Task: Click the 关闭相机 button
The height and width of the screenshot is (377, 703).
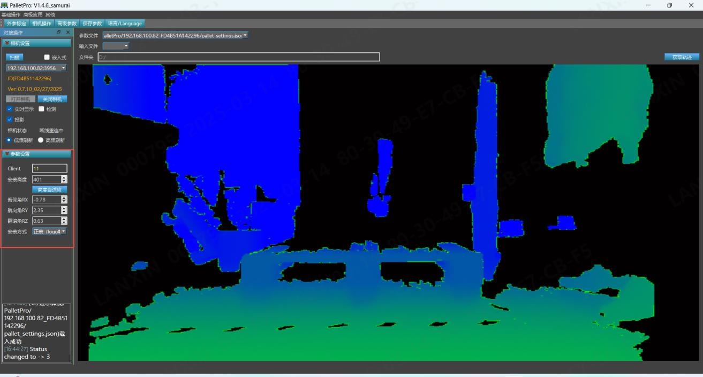Action: coord(52,99)
